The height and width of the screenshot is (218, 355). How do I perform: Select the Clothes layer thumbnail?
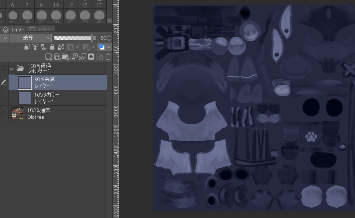pos(18,113)
